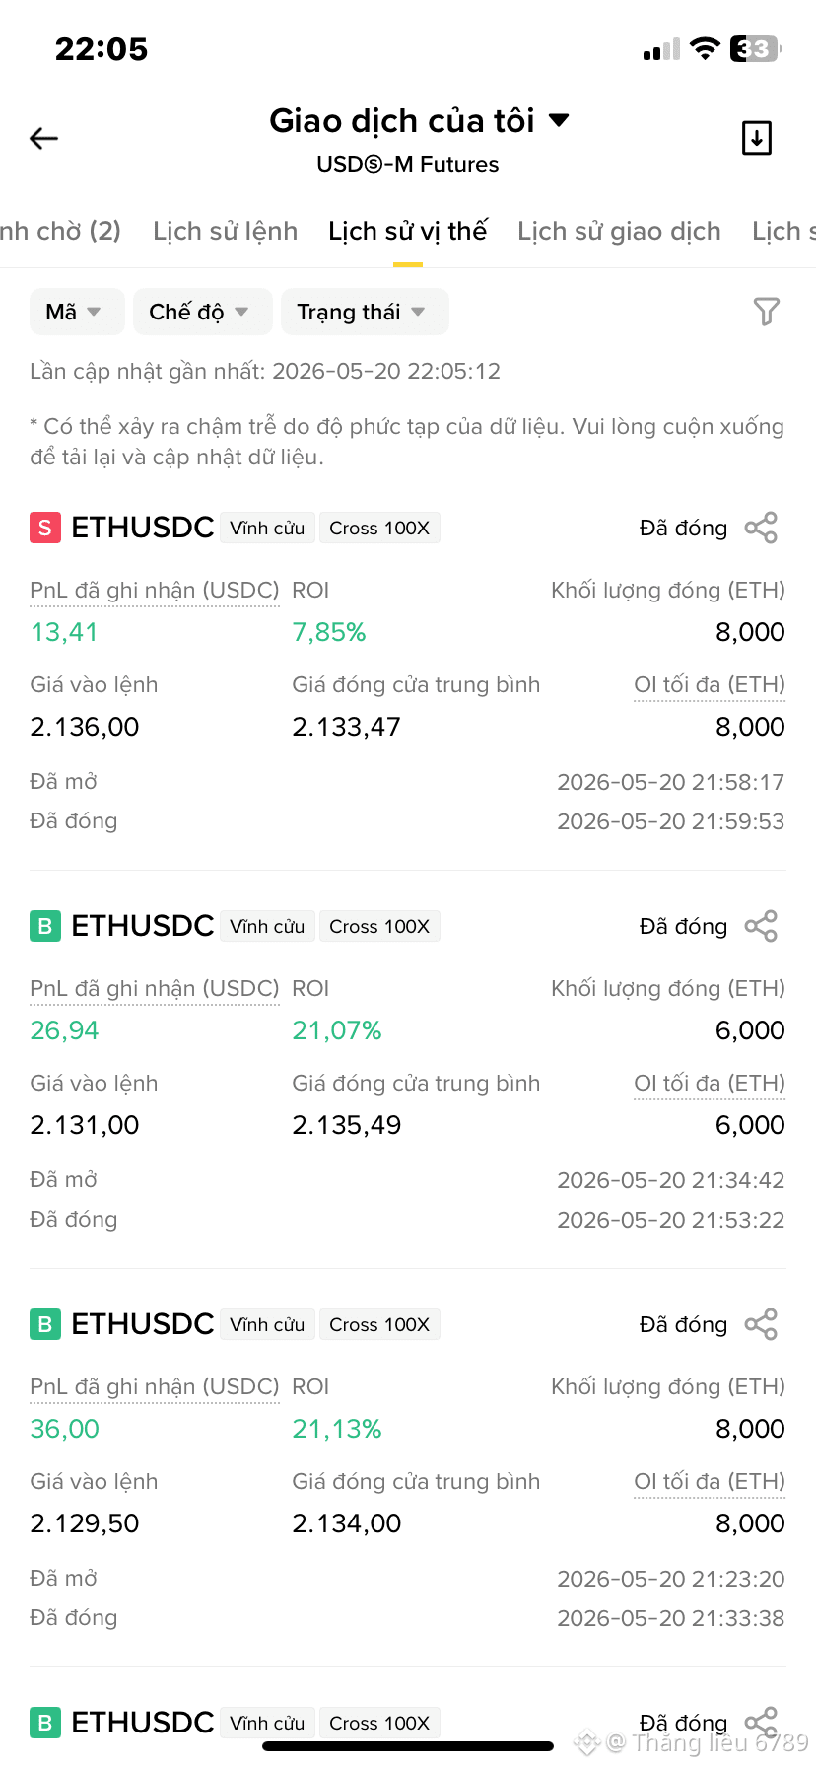The width and height of the screenshot is (816, 1767).
Task: Share the 36,00 PnL ETHUSDC position
Action: point(761,1324)
